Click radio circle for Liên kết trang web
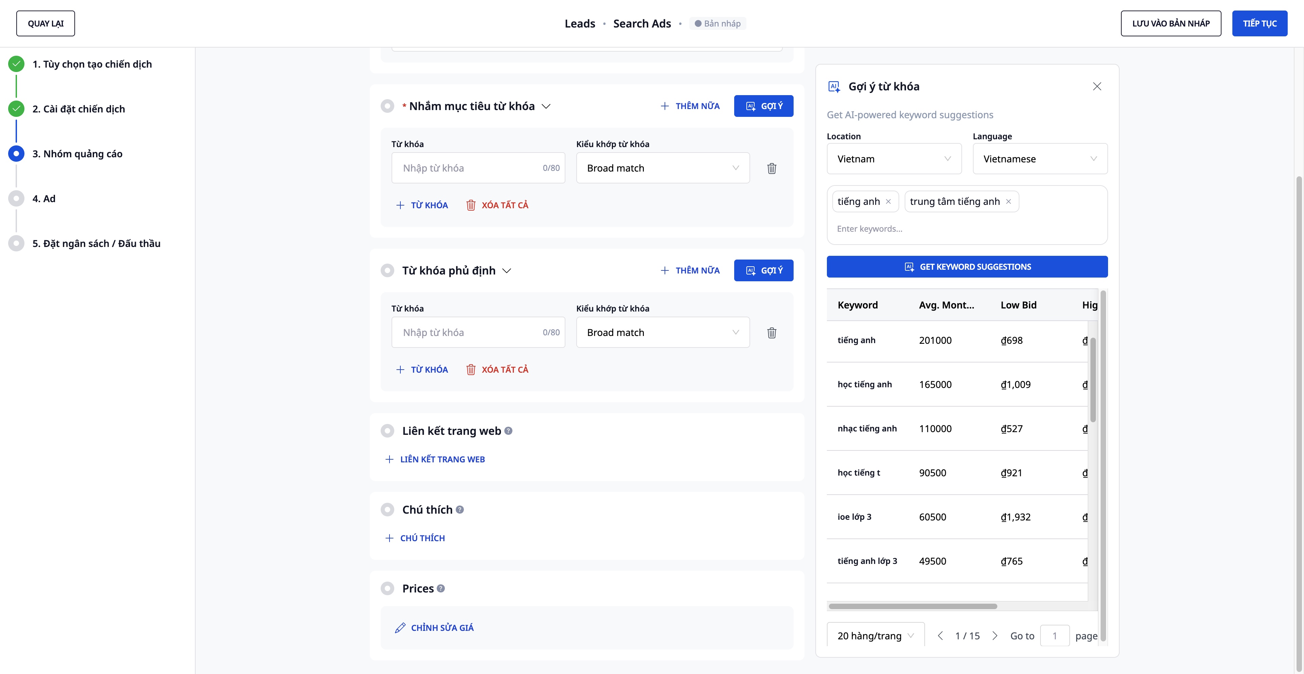The image size is (1304, 674). (x=387, y=431)
